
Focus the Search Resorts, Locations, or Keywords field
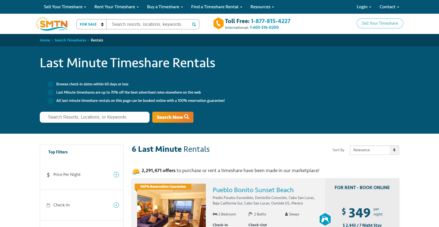95,117
